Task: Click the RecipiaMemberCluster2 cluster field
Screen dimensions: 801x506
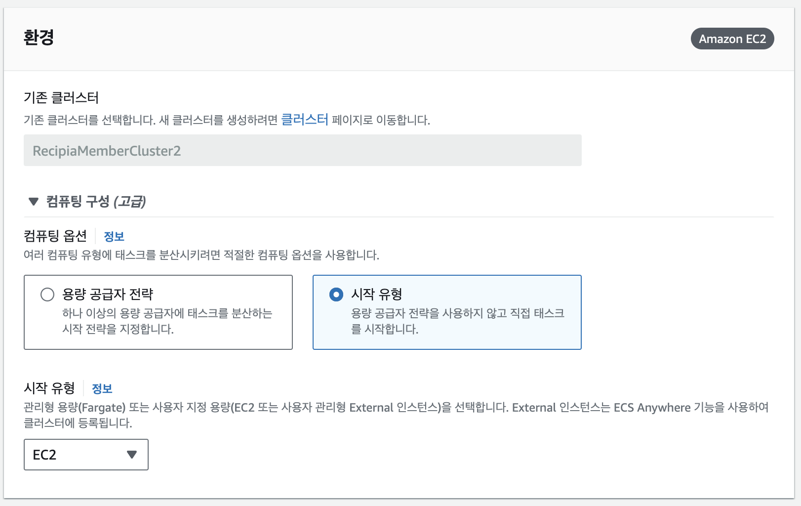Action: tap(302, 150)
